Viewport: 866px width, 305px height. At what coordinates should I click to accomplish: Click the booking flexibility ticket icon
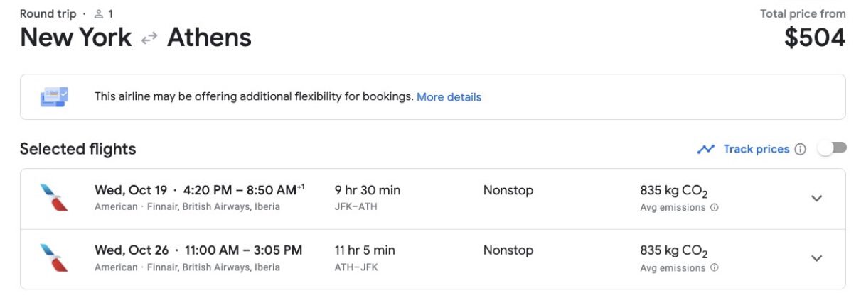pos(54,96)
